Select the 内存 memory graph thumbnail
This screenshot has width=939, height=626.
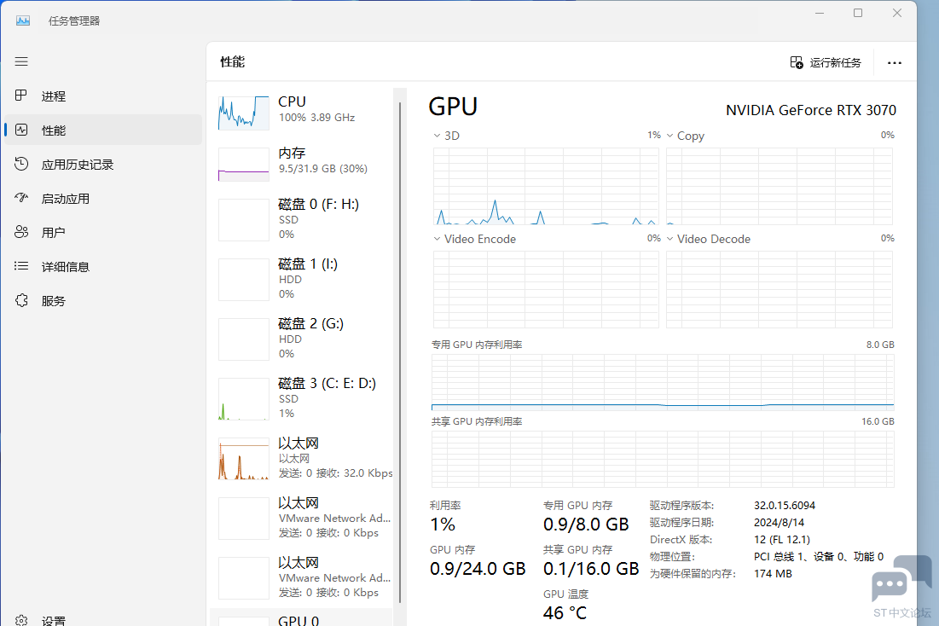[244, 164]
